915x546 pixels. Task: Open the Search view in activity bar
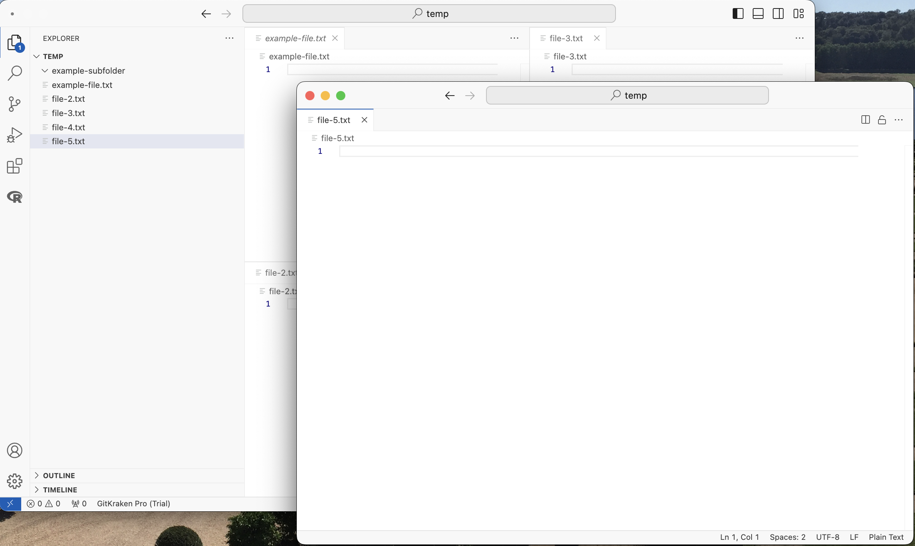[15, 73]
